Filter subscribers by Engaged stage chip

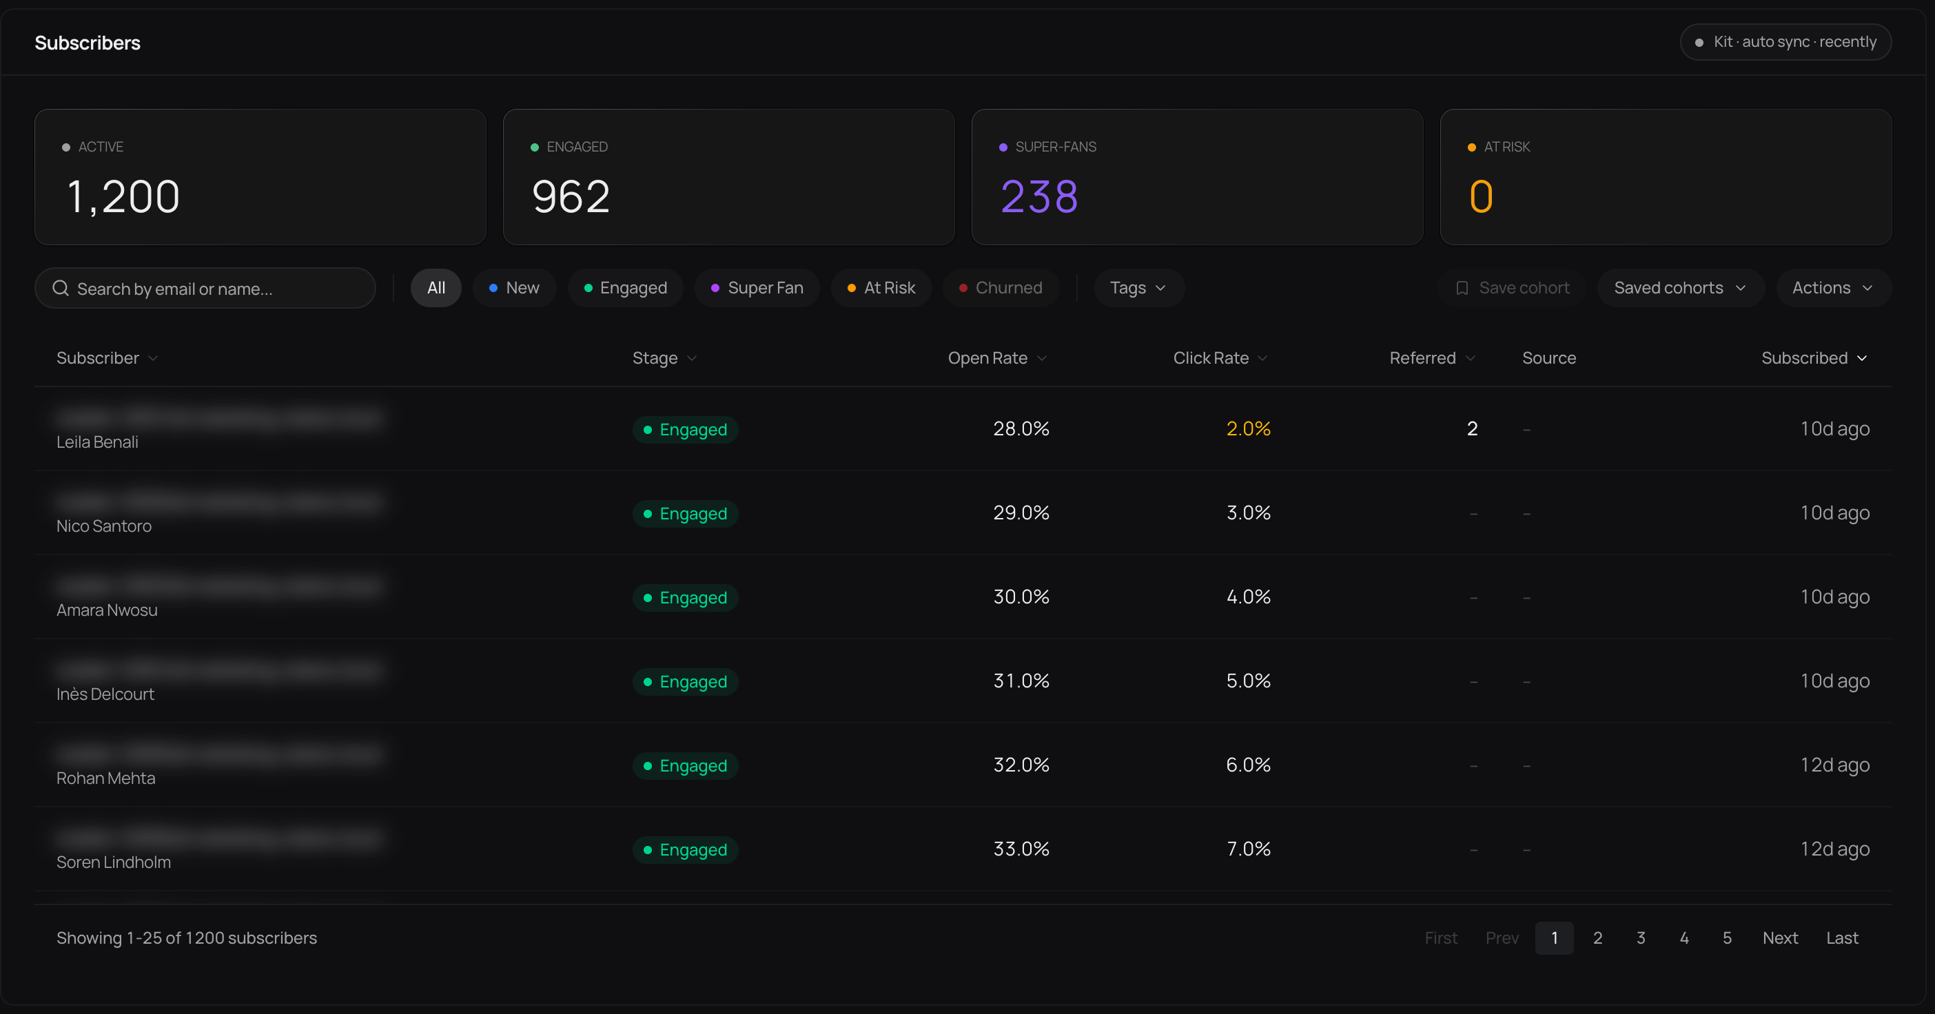point(626,289)
